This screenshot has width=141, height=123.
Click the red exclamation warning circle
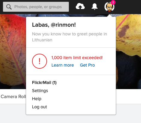40,61
